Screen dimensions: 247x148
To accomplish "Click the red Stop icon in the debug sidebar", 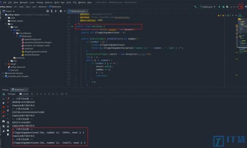I will pyautogui.click(x=3, y=107).
